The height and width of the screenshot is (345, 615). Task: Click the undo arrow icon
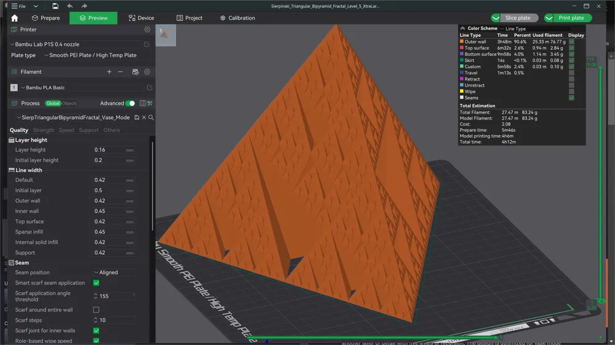(x=70, y=6)
